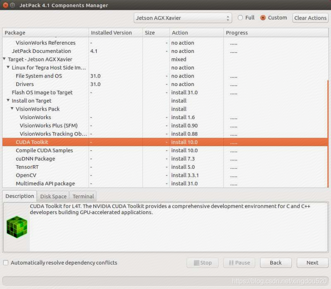Sort by Installed Version column header
The height and width of the screenshot is (289, 331).
(115, 33)
